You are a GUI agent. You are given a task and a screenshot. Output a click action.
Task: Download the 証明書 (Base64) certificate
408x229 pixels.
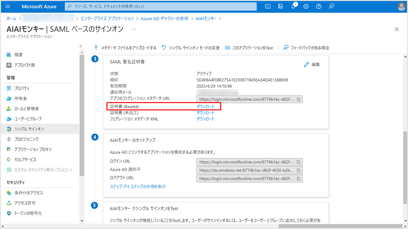click(205, 107)
